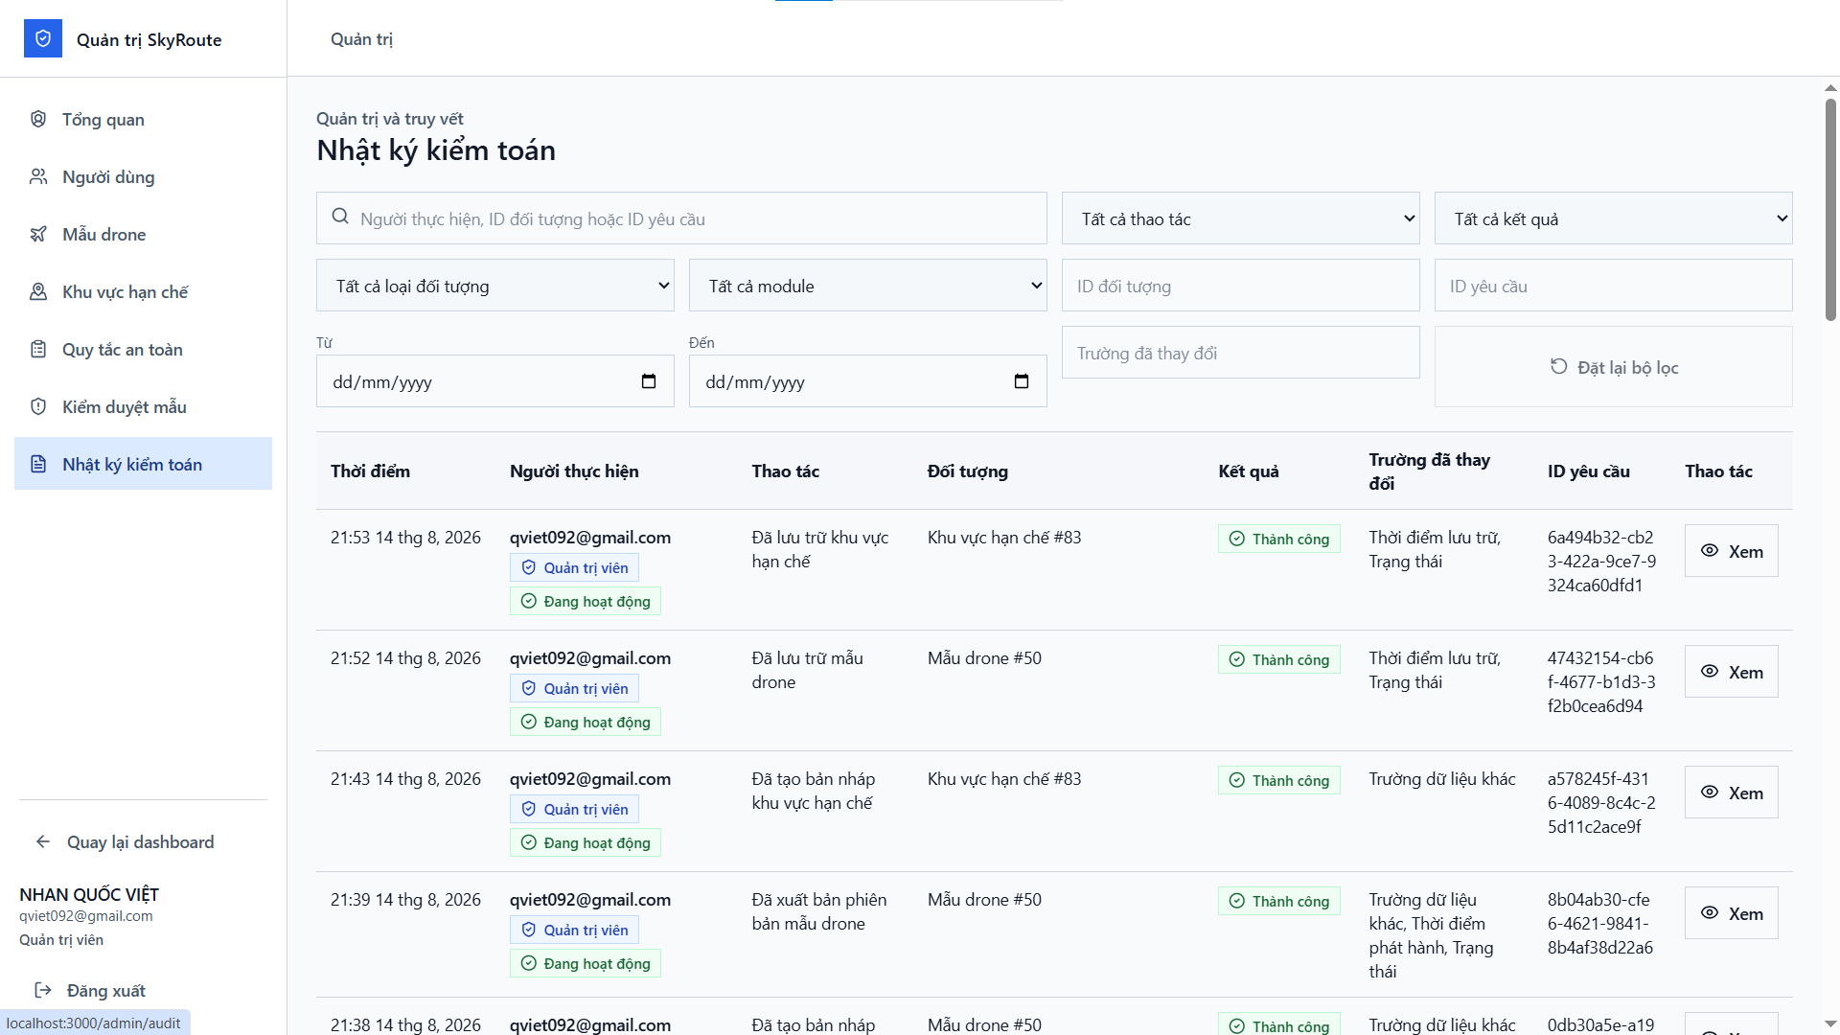Click the Mẫu drone #50 cell in the 21:39 row
1840x1035 pixels.
click(x=984, y=899)
